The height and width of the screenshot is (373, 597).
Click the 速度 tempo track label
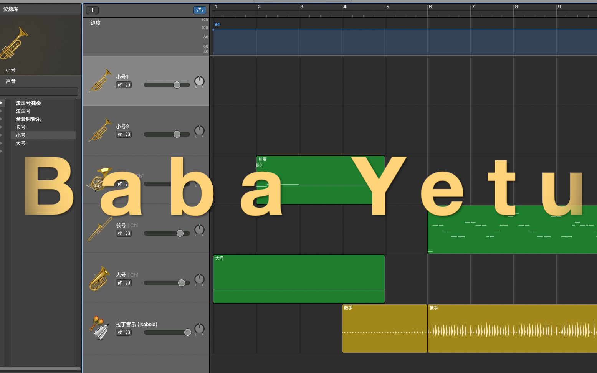[96, 23]
